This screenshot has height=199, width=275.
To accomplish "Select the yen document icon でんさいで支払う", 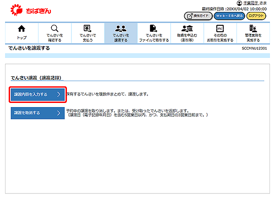I will [x=88, y=28].
